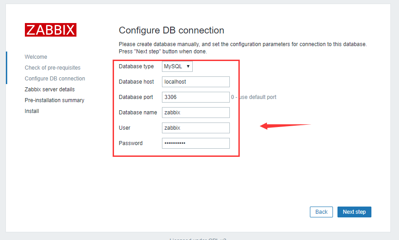399x240 pixels.
Task: Click the Configure DB connection heading
Action: [x=171, y=30]
